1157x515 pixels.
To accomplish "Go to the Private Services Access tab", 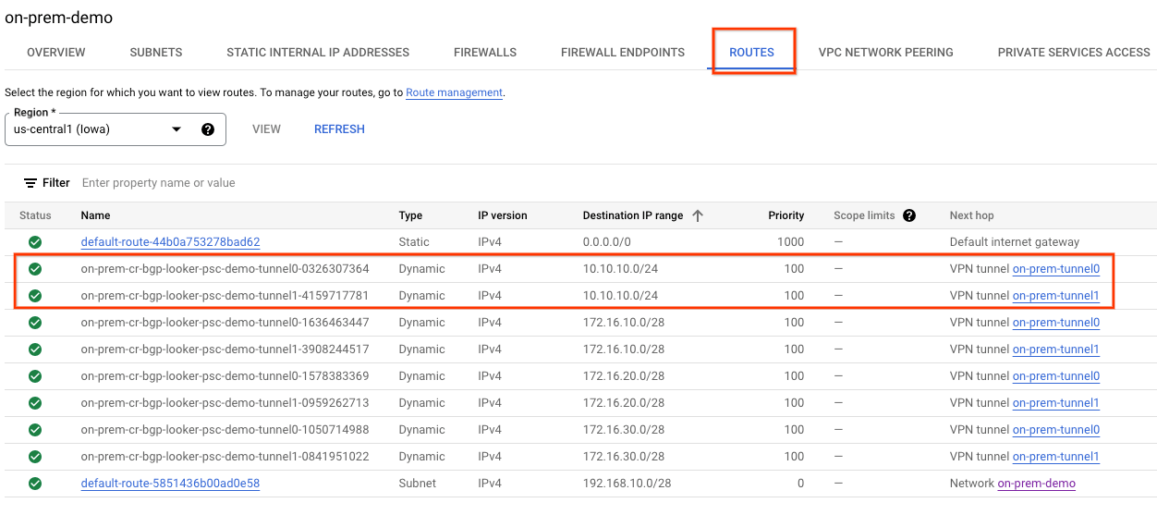I will coord(1074,53).
